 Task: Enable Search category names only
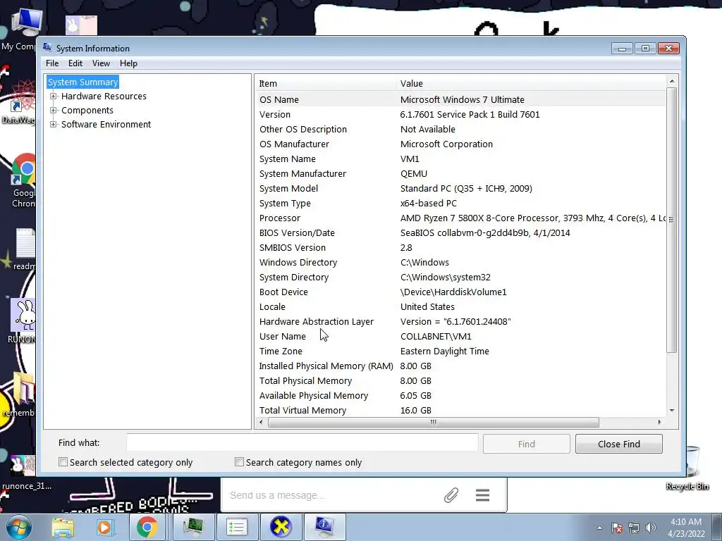pyautogui.click(x=239, y=462)
